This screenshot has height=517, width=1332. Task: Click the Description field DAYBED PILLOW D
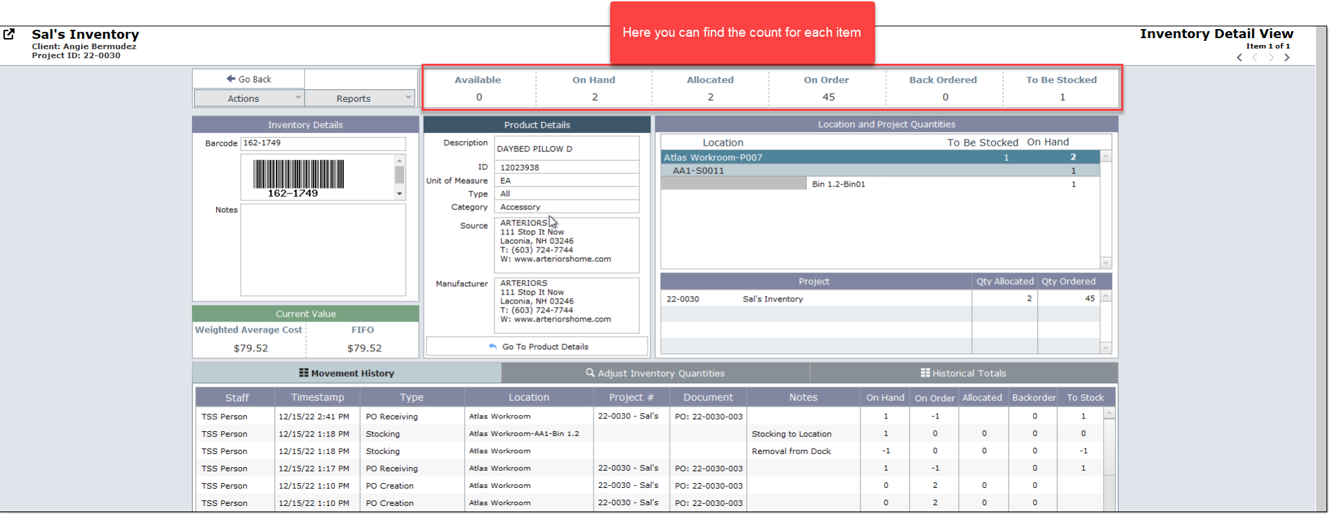click(566, 148)
